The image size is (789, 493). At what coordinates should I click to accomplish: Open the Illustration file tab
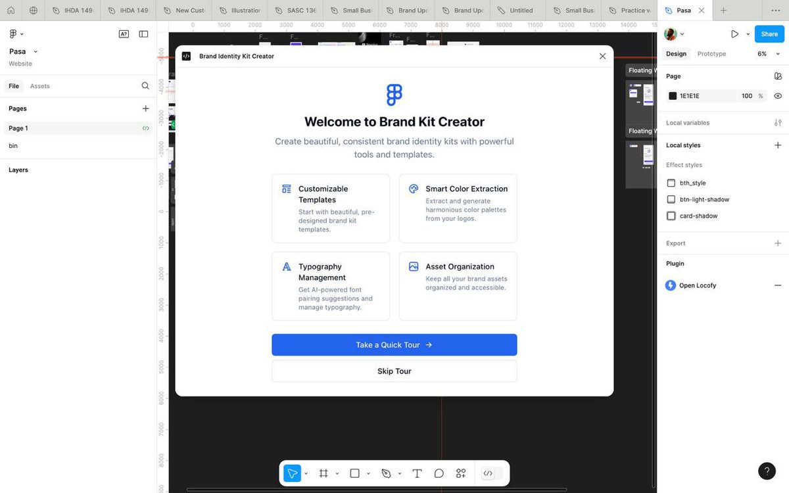point(239,11)
